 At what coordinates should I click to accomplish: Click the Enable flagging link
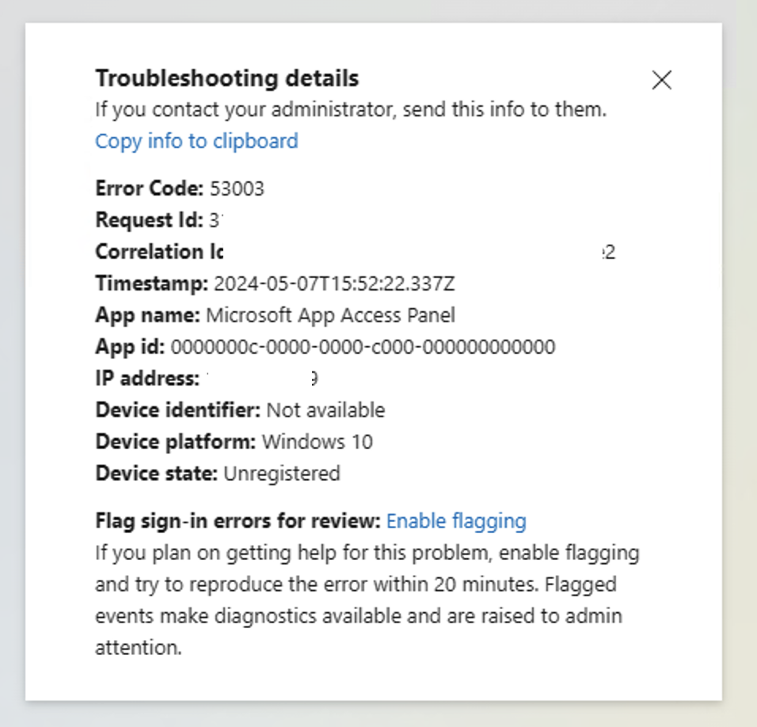pyautogui.click(x=456, y=521)
